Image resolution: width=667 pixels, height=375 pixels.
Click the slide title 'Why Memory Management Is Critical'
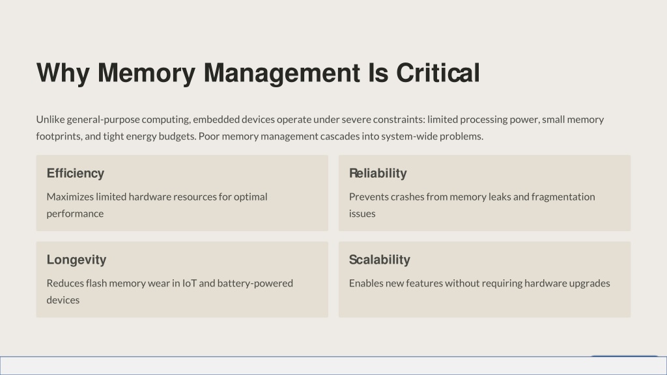point(258,73)
